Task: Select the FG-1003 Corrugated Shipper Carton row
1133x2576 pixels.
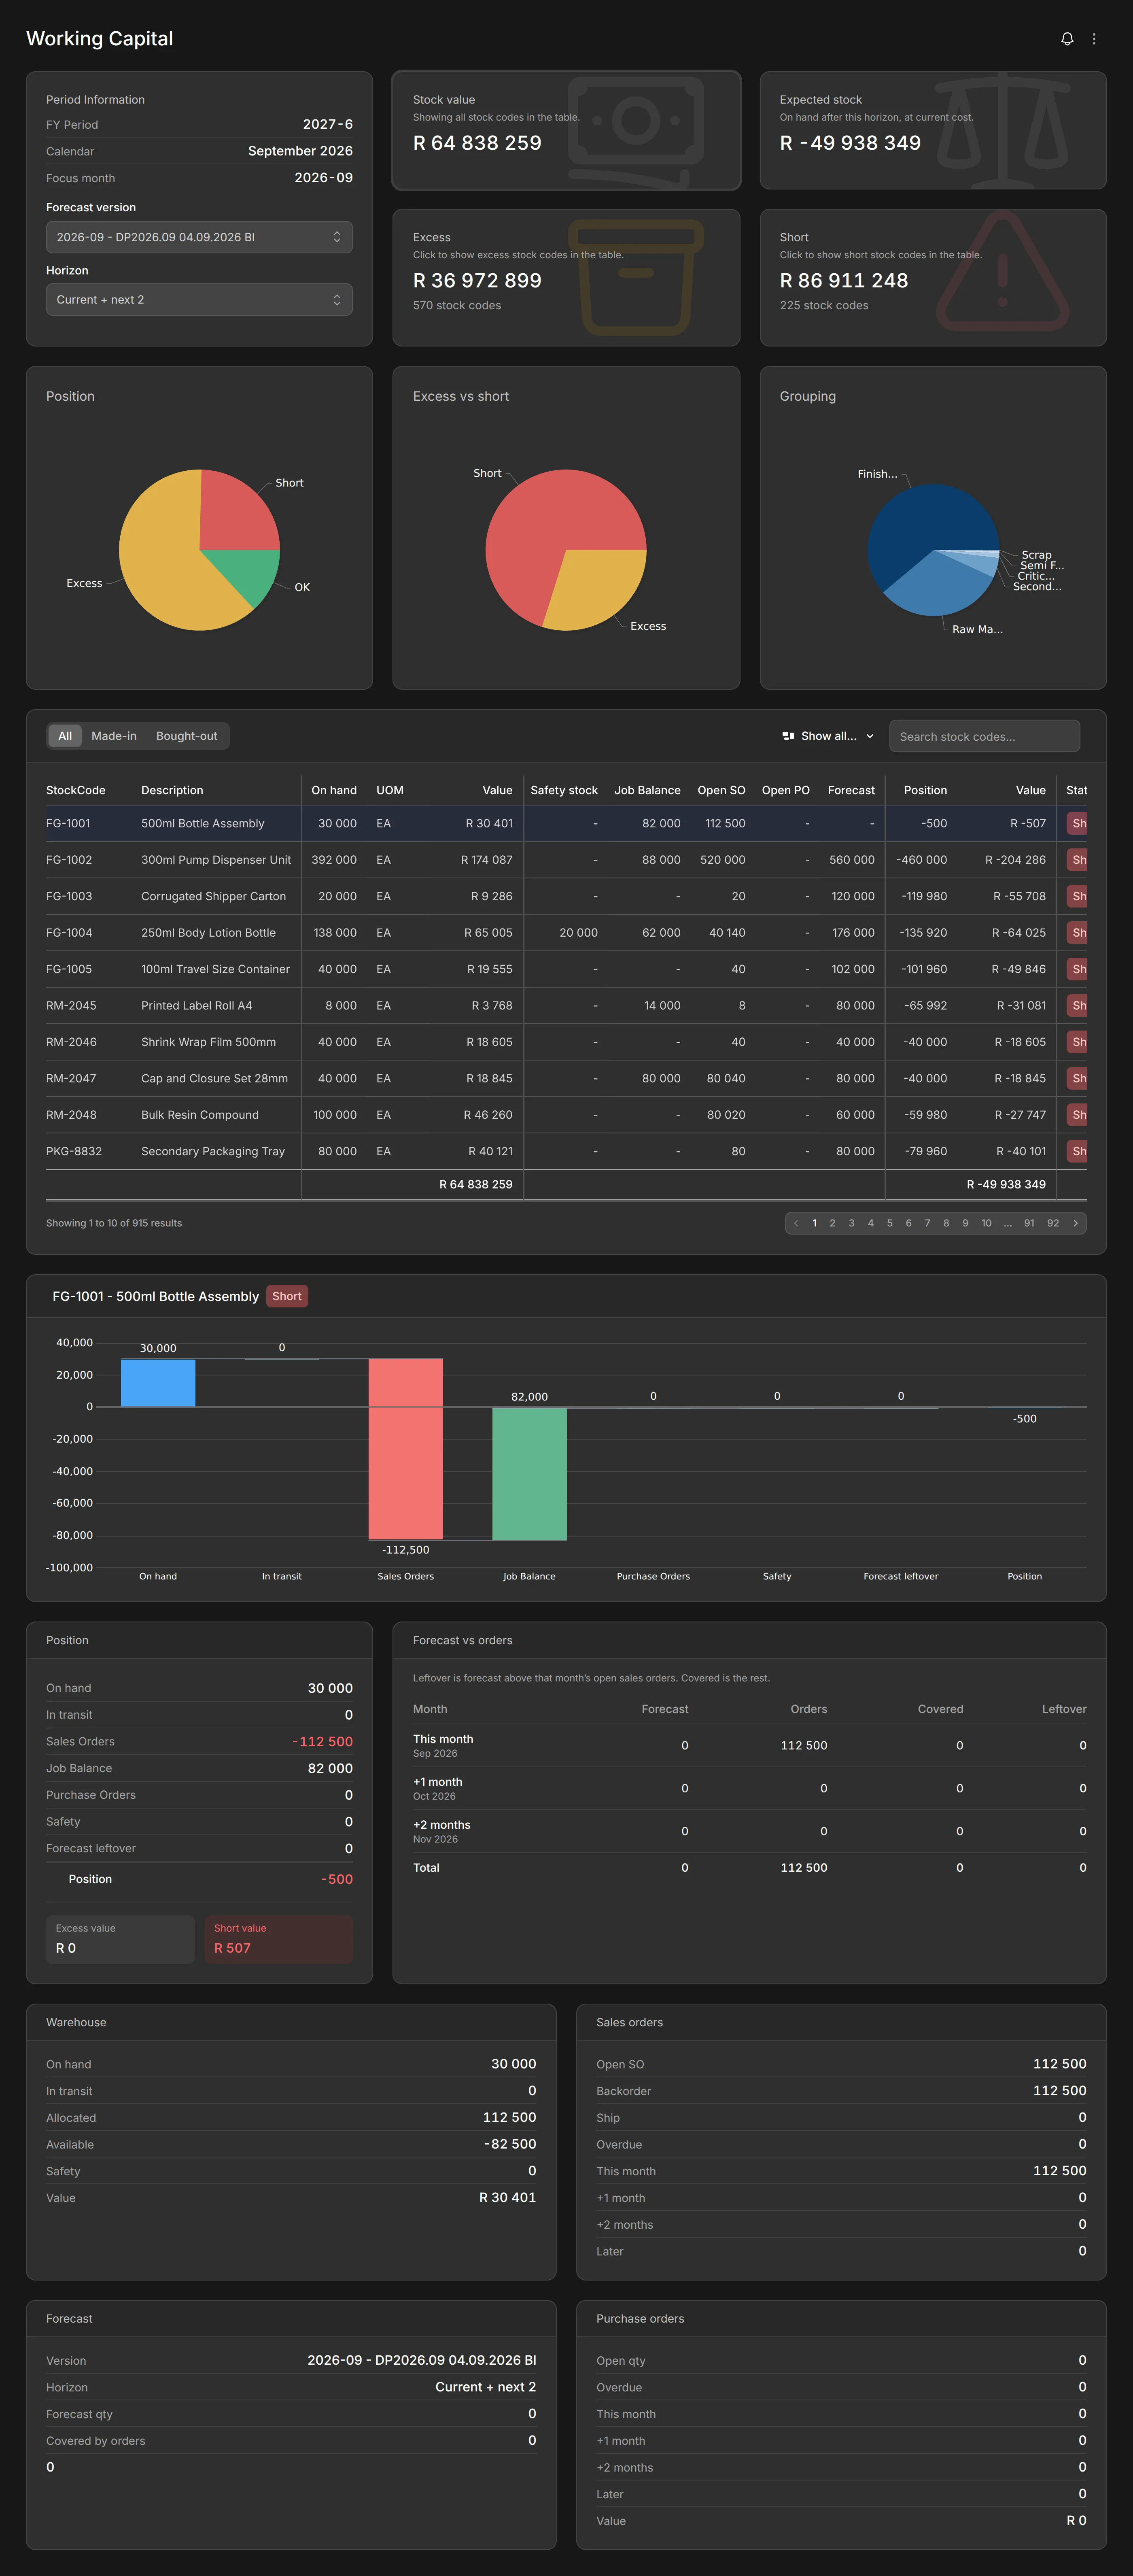Action: coord(566,896)
